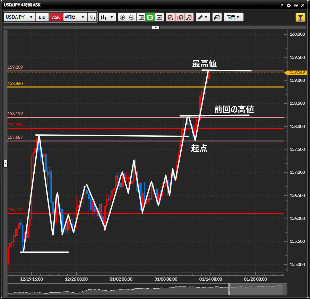Click the scroll to latest candle icon
Image resolution: width=310 pixels, height=299 pixels.
pyautogui.click(x=159, y=17)
